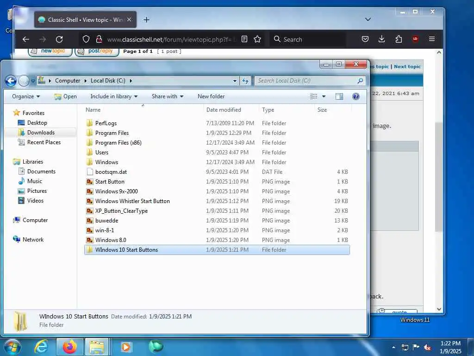Expand arrow after Local Disk (C:) breadcrumb
The height and width of the screenshot is (356, 474).
[131, 81]
